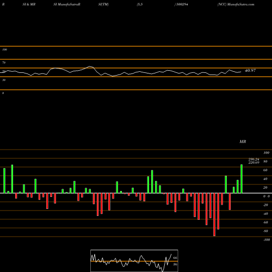Click the rightmost tall green MR bar

(242, 179)
